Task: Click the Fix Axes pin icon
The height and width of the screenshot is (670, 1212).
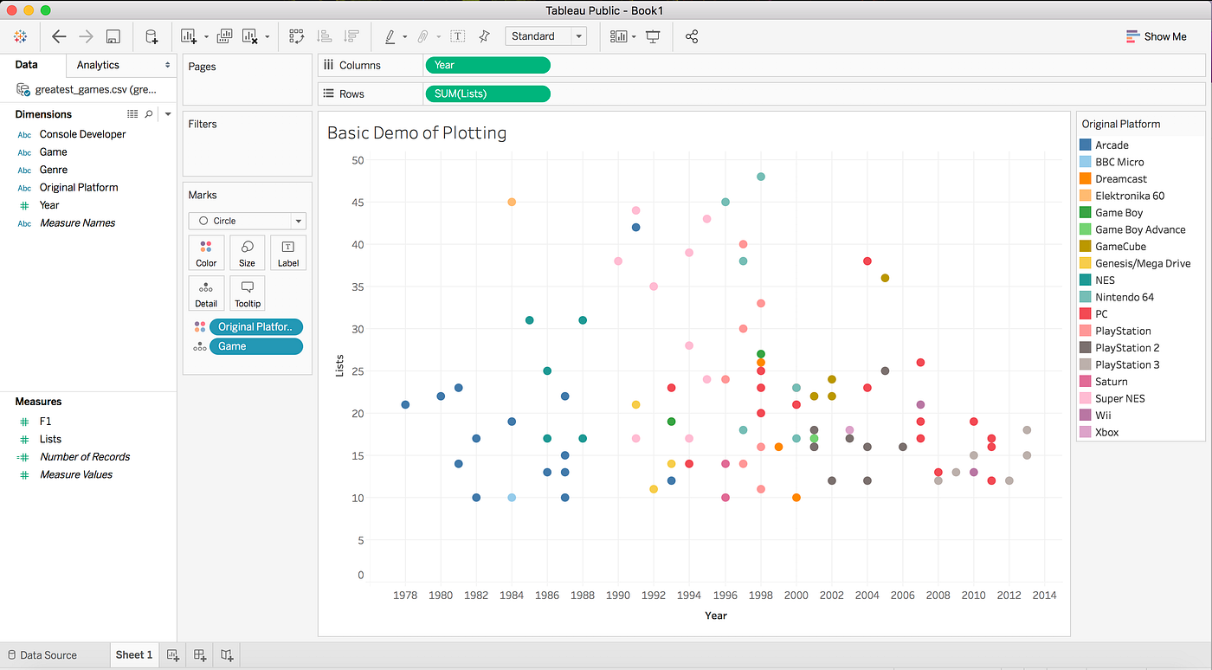Action: pos(484,36)
